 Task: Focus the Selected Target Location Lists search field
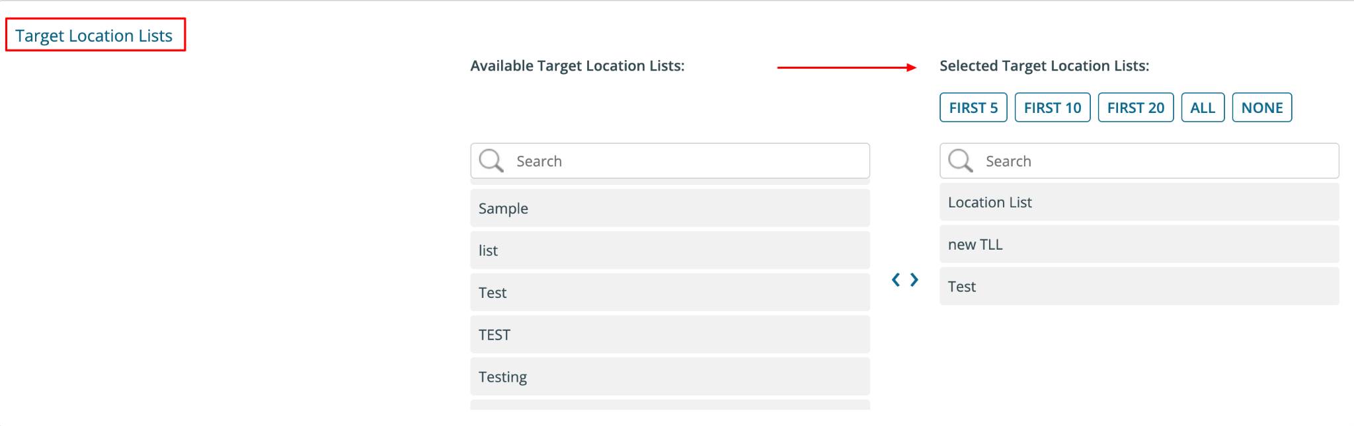pos(1139,160)
